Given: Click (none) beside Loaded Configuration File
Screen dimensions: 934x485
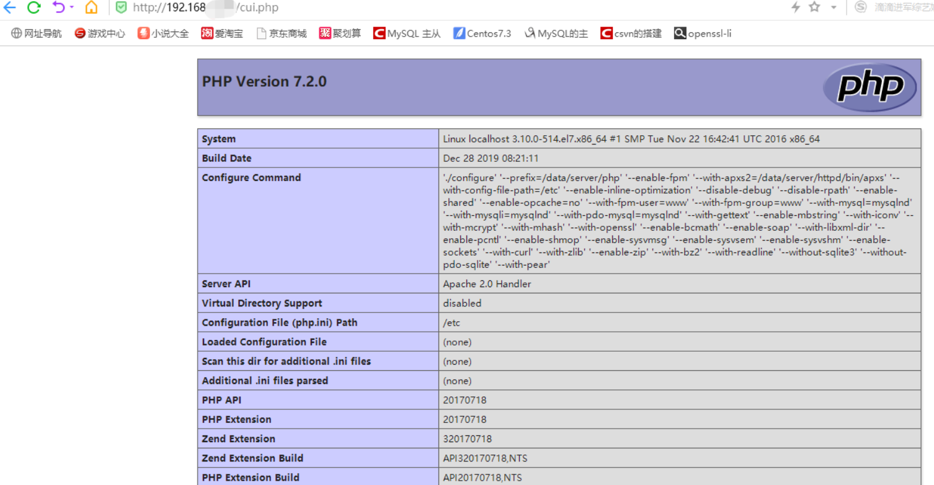Looking at the screenshot, I should pyautogui.click(x=457, y=342).
